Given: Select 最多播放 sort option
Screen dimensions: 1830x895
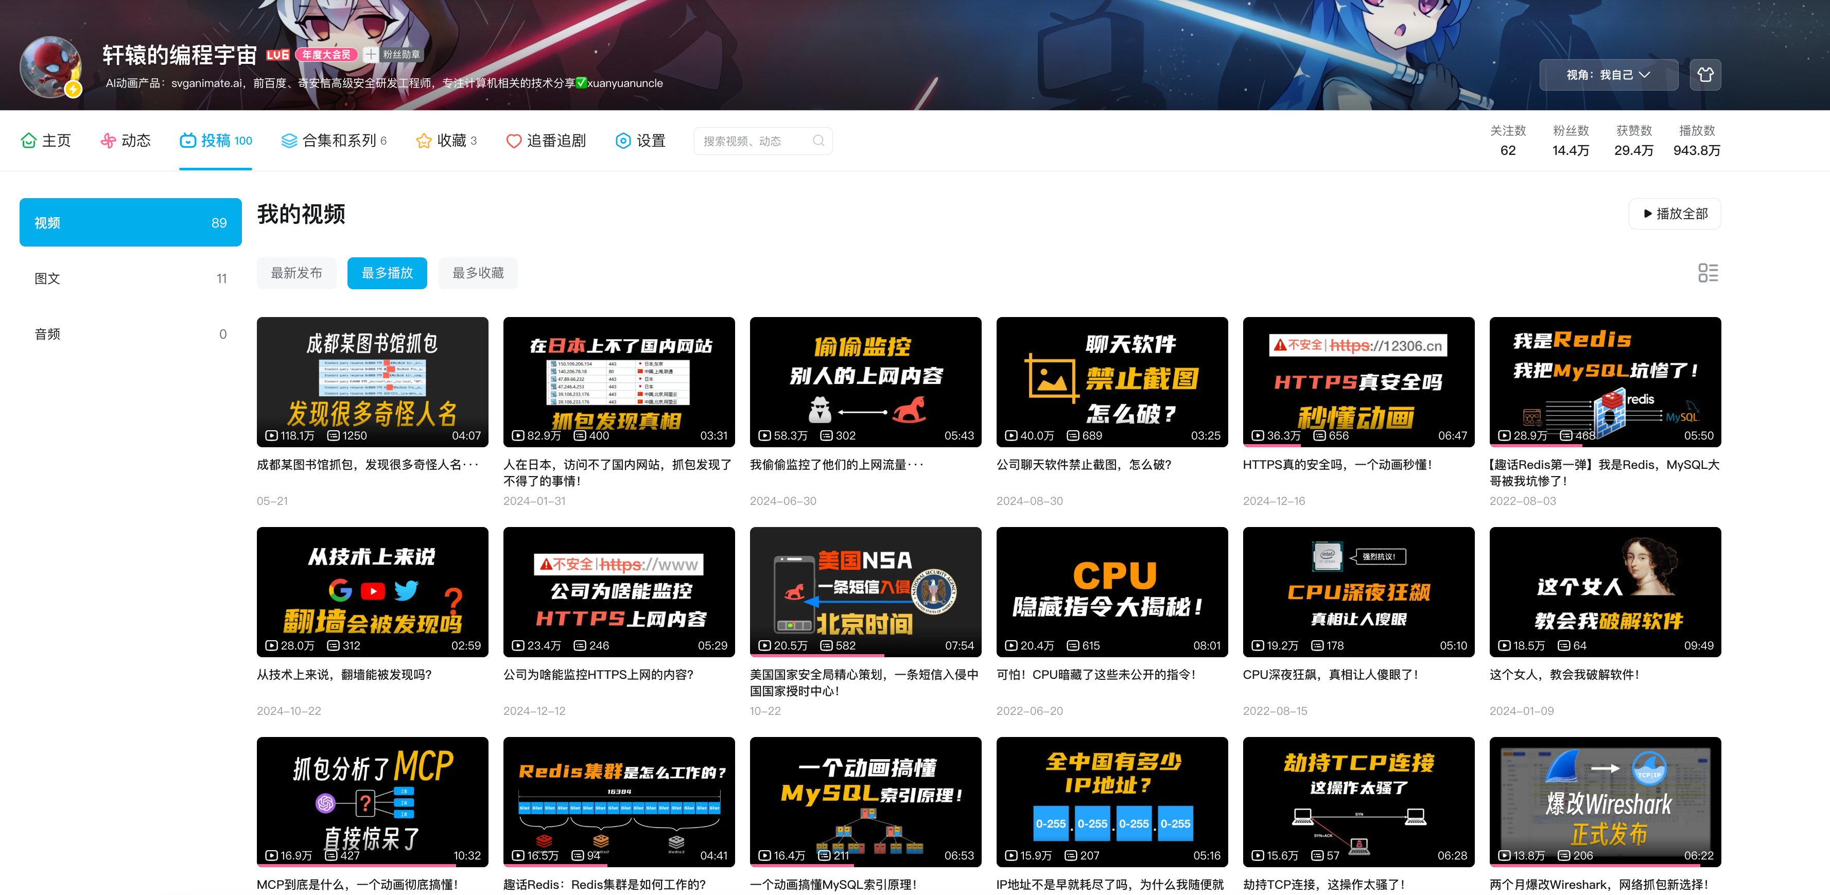Looking at the screenshot, I should click(387, 273).
